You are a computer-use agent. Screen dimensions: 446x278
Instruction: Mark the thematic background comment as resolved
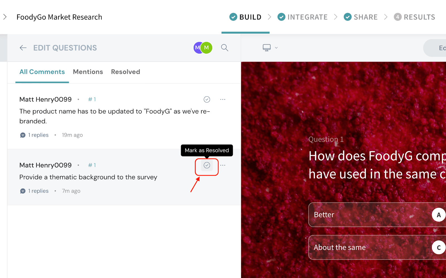207,165
